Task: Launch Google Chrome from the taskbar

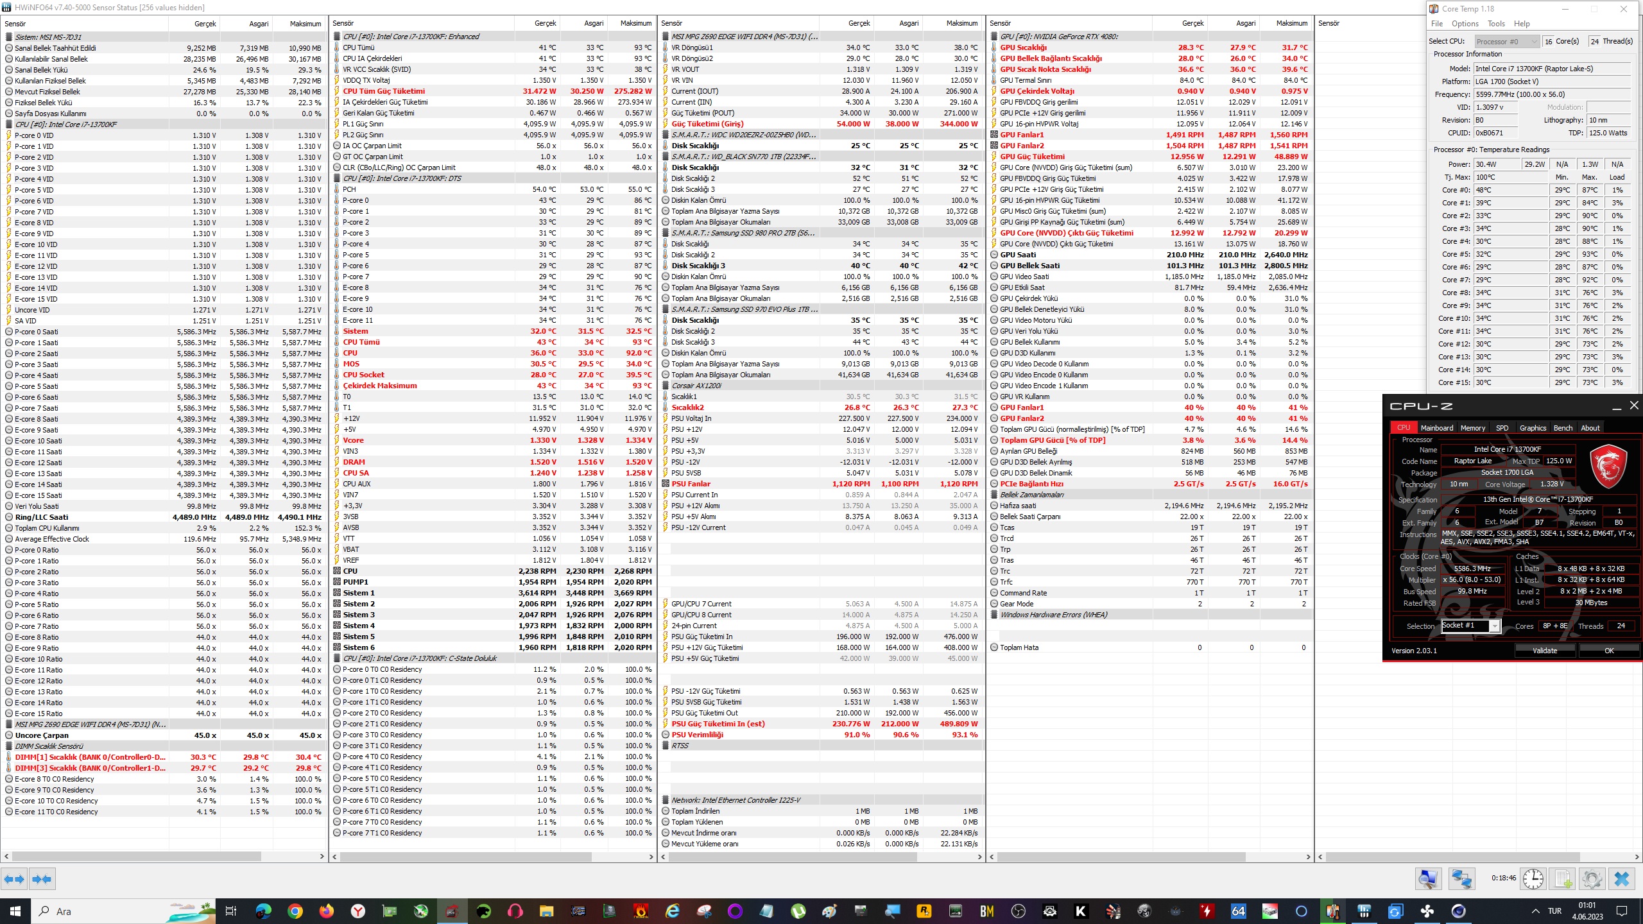Action: (295, 911)
